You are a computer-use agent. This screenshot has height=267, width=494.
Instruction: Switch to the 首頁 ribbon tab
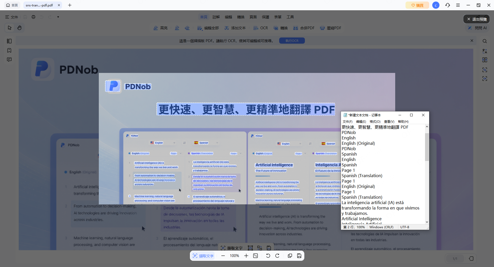pos(204,17)
